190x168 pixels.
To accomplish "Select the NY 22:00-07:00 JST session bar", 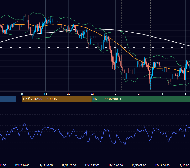I will pyautogui.click(x=141, y=99).
